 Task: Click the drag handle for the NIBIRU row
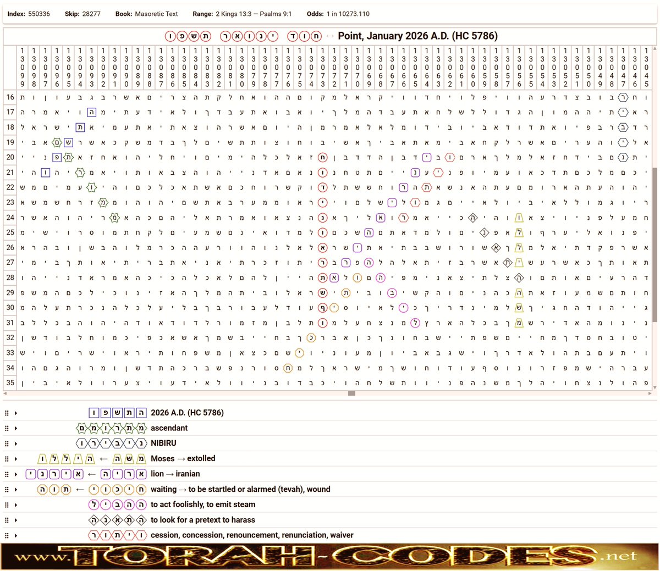tap(7, 444)
